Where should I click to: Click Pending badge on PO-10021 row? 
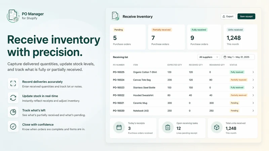tap(234, 103)
